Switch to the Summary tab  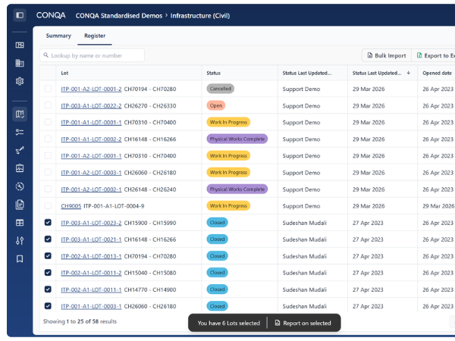(x=58, y=36)
